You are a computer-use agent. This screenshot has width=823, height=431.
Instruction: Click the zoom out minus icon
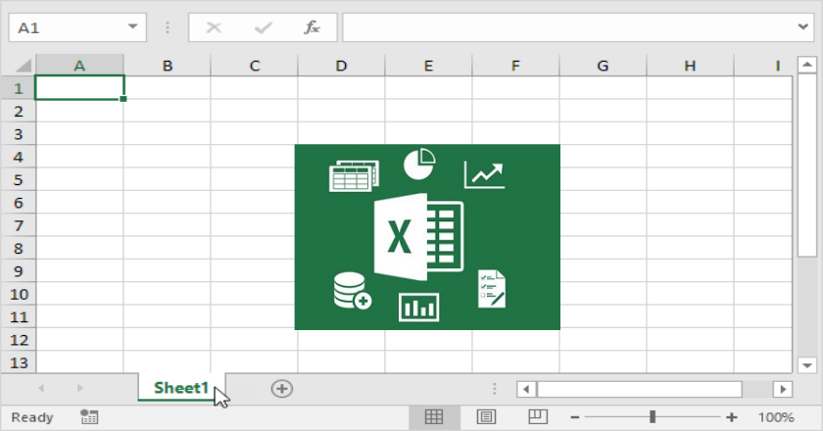click(x=575, y=417)
